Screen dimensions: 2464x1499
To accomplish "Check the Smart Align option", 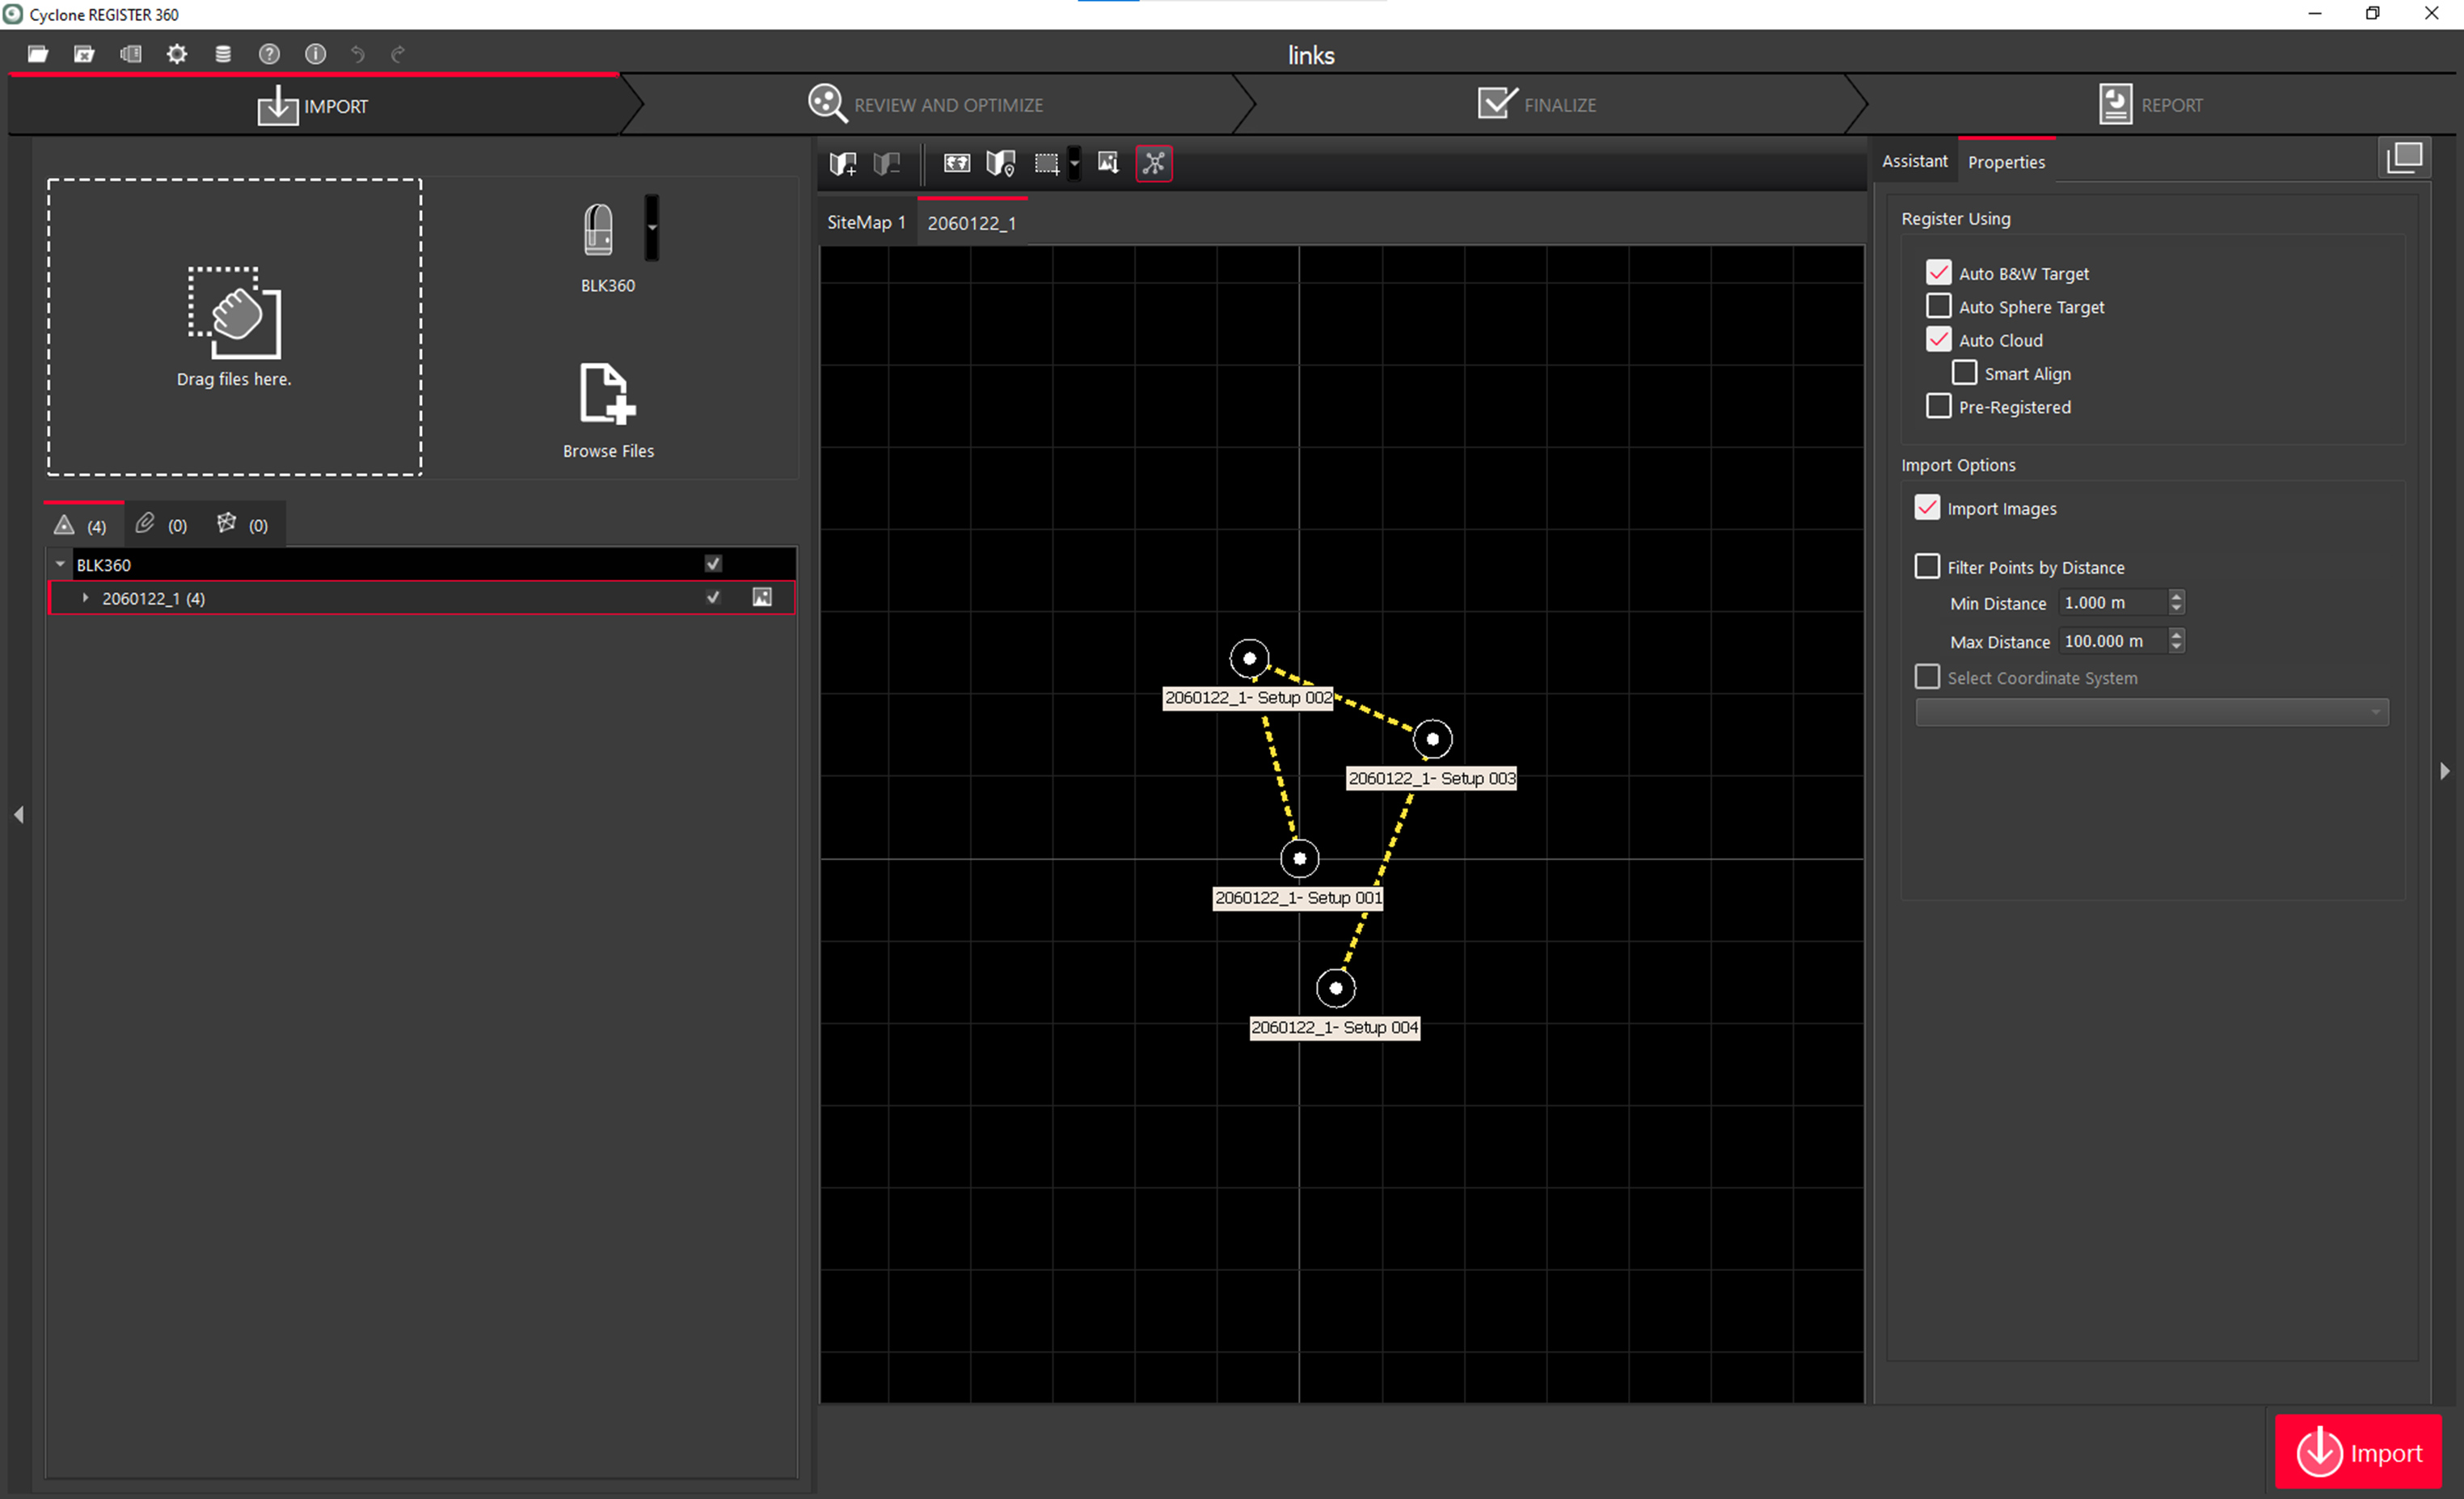I will (1964, 373).
